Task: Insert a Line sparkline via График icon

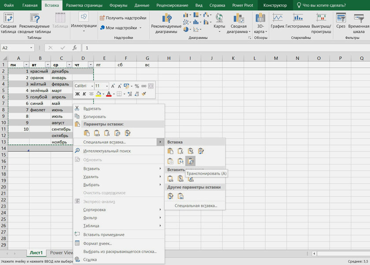Action: coord(277,21)
